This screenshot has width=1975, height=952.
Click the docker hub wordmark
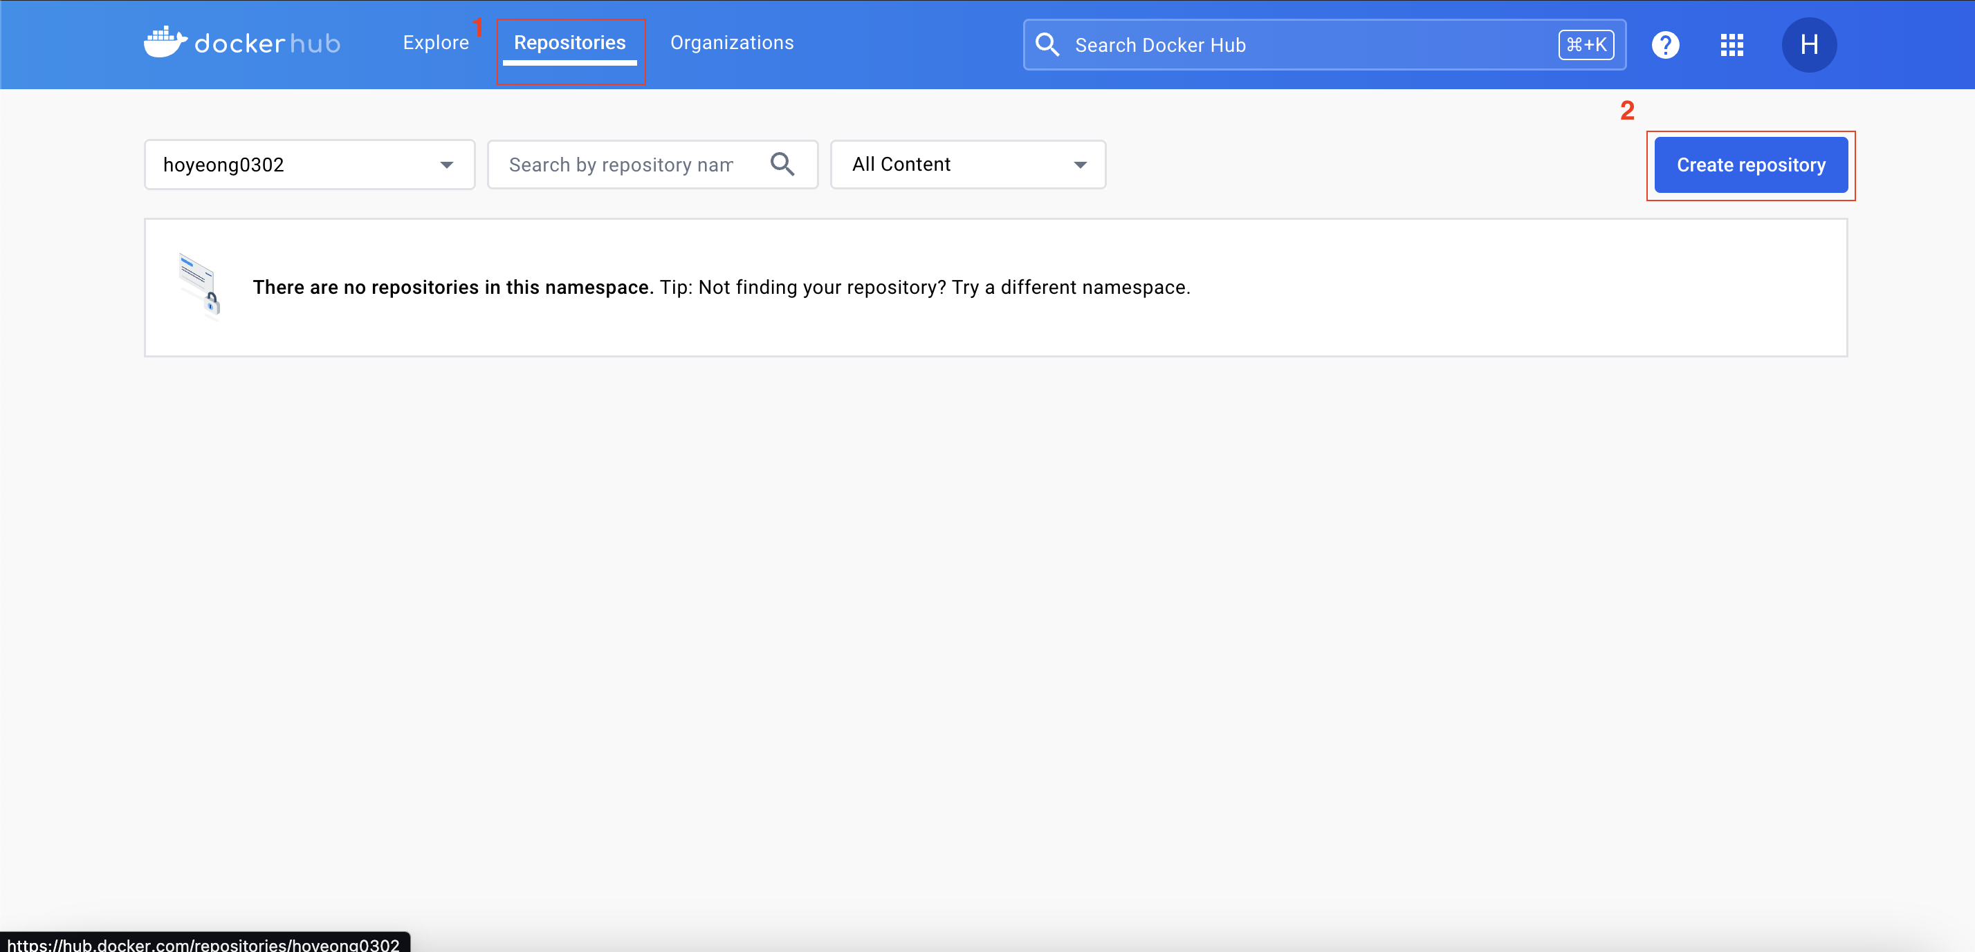267,44
